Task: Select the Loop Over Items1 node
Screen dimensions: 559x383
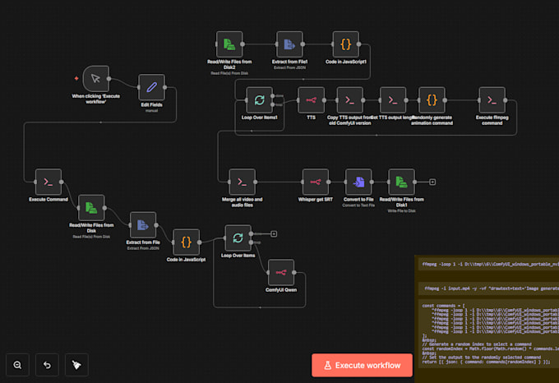Action: [259, 100]
